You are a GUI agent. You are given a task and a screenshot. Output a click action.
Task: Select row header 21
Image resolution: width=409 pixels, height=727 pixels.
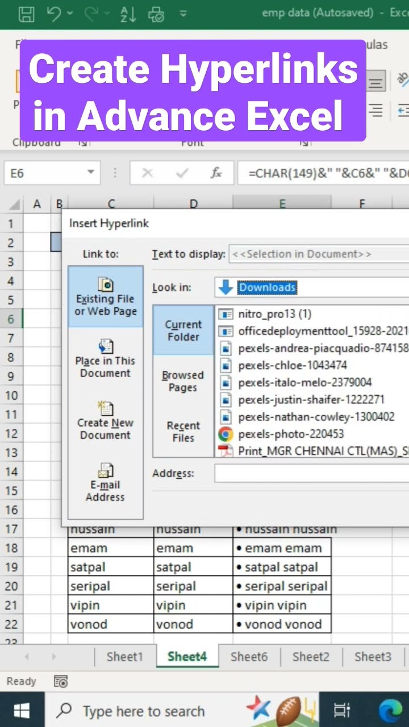point(11,605)
